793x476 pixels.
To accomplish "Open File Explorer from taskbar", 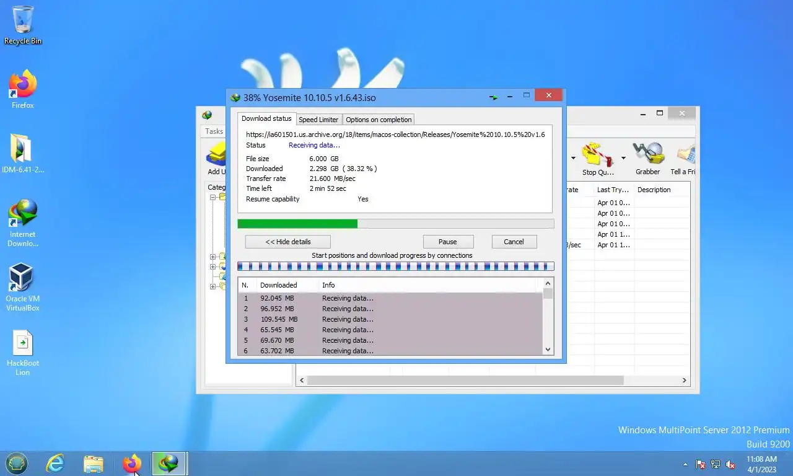I will tap(94, 464).
